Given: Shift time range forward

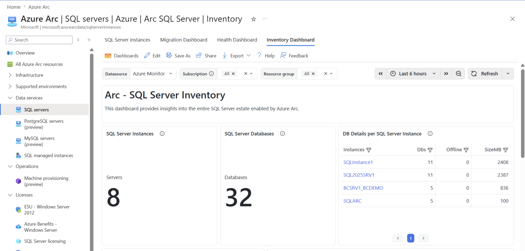Looking at the screenshot, I should pyautogui.click(x=446, y=74).
